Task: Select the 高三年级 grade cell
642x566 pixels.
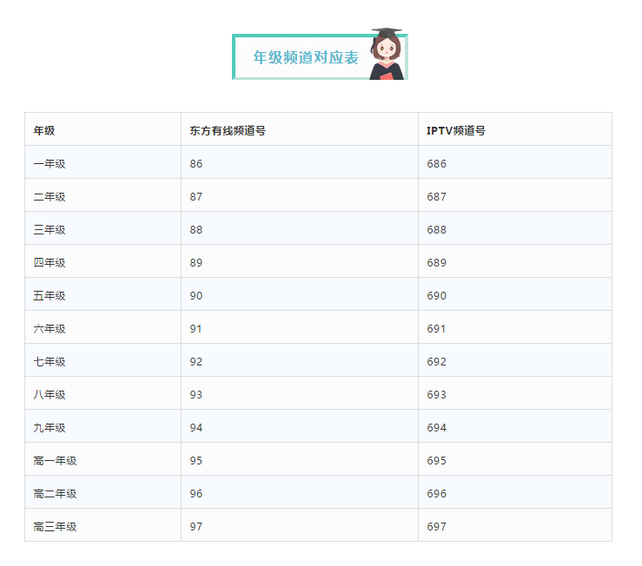Action: point(55,526)
